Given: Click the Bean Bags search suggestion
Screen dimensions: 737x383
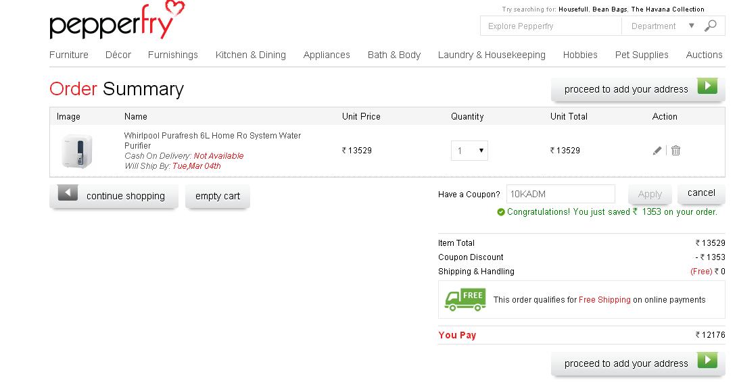Looking at the screenshot, I should (x=609, y=9).
